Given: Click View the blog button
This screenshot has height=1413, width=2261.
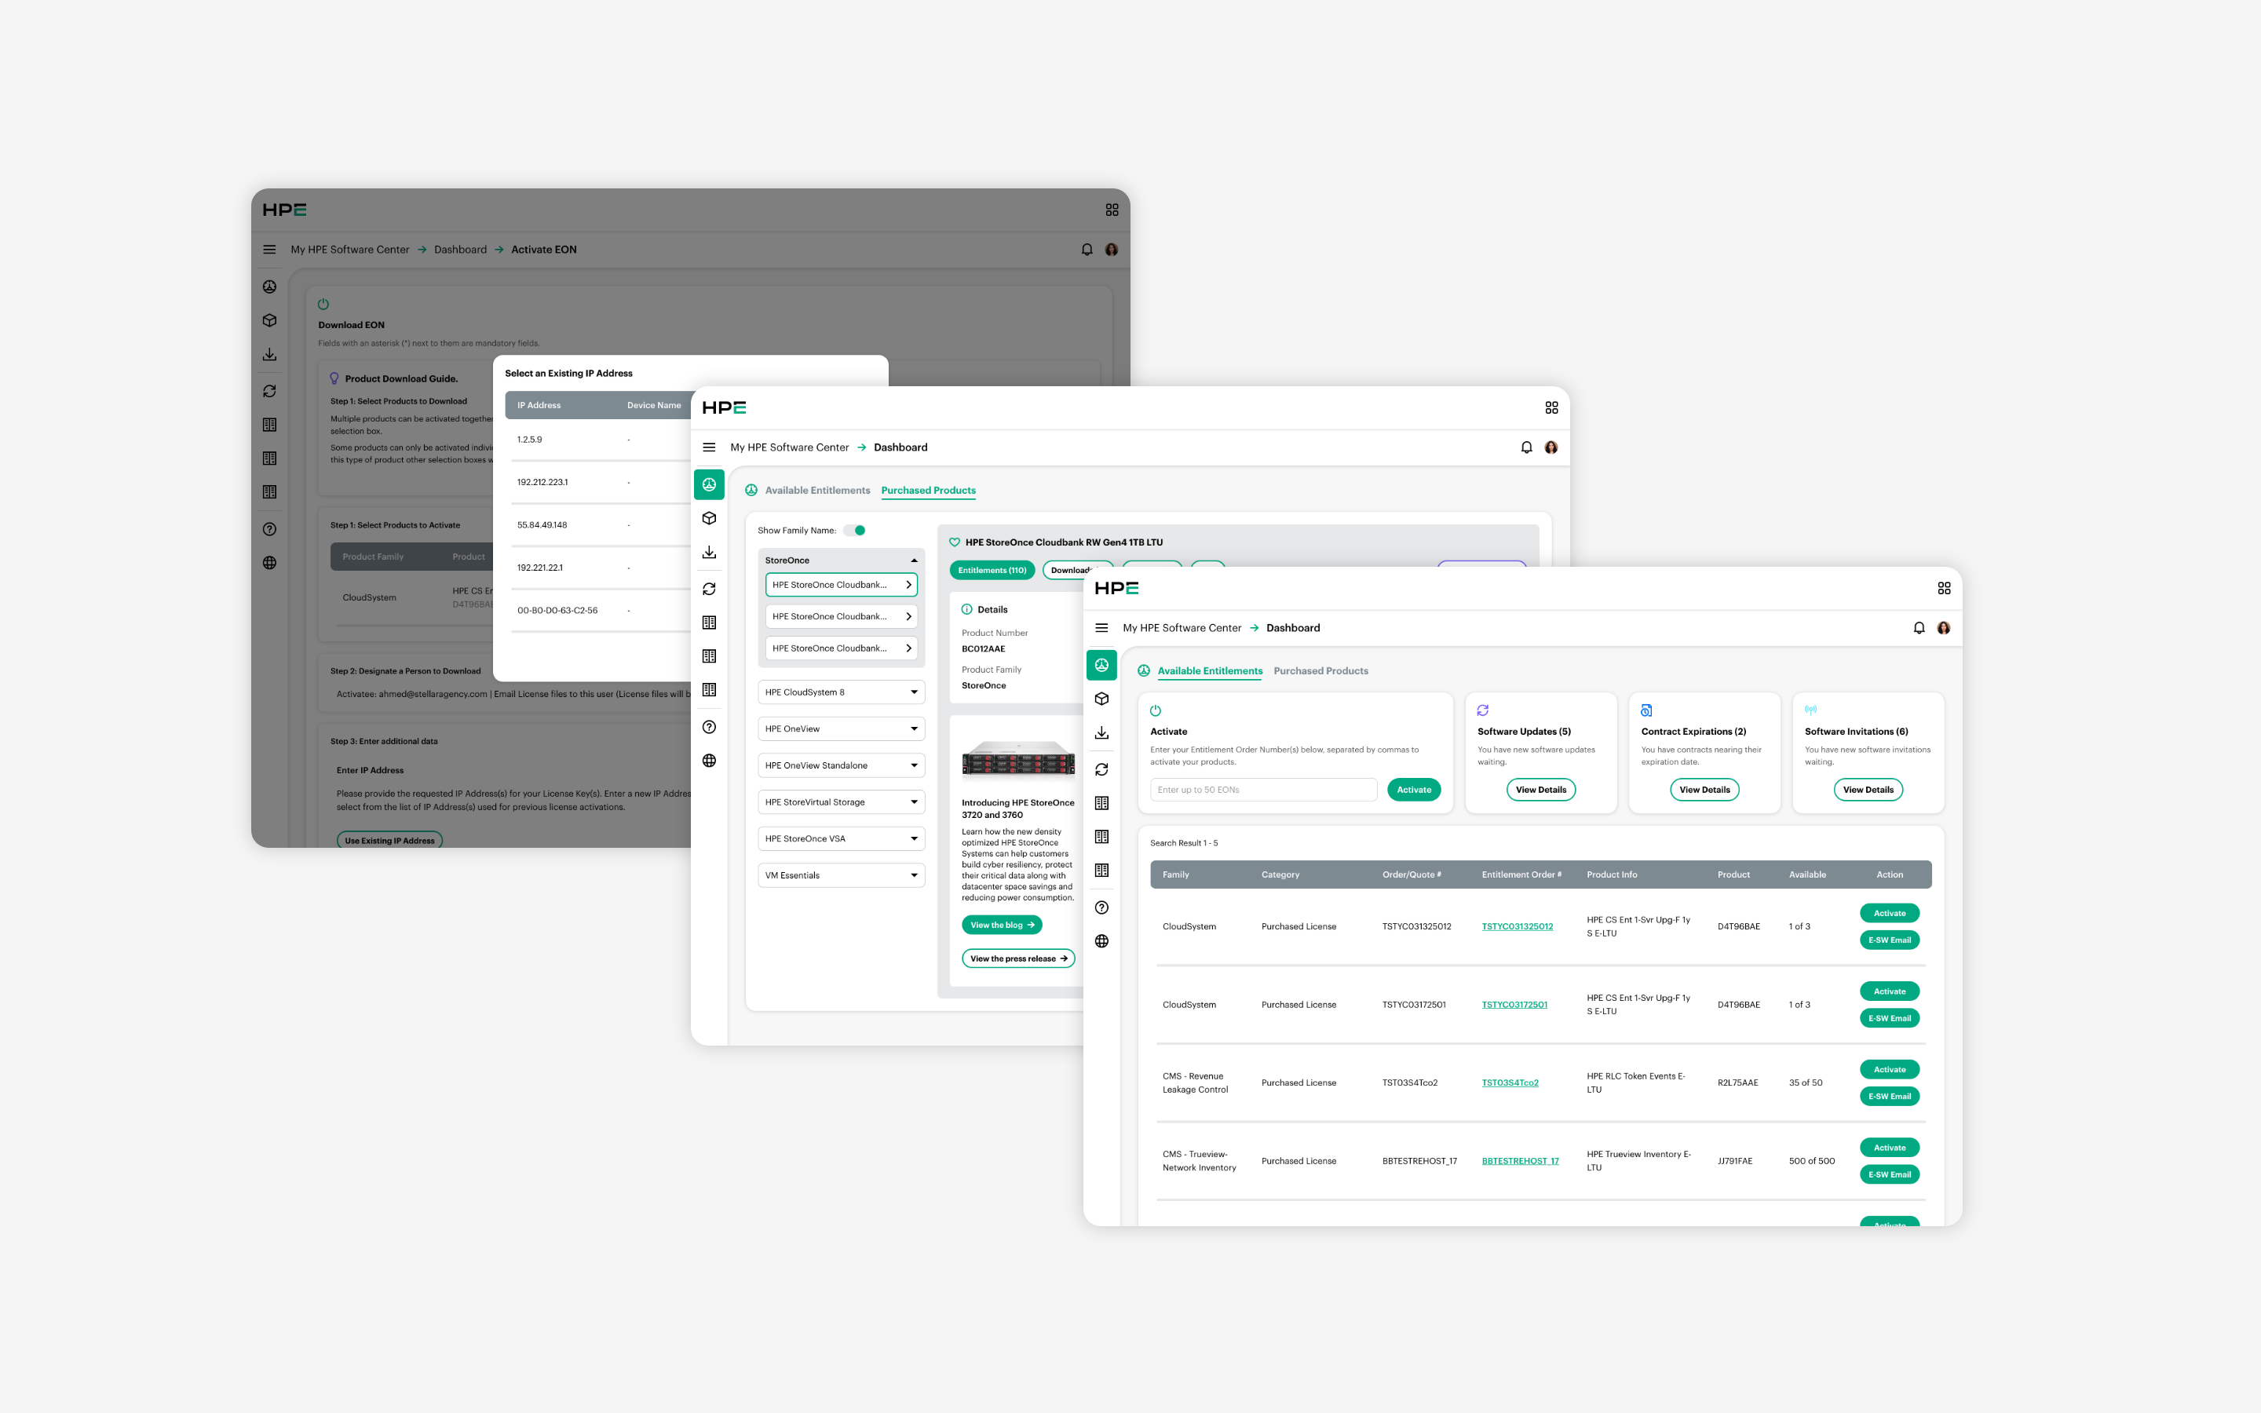Looking at the screenshot, I should coord(1002,926).
